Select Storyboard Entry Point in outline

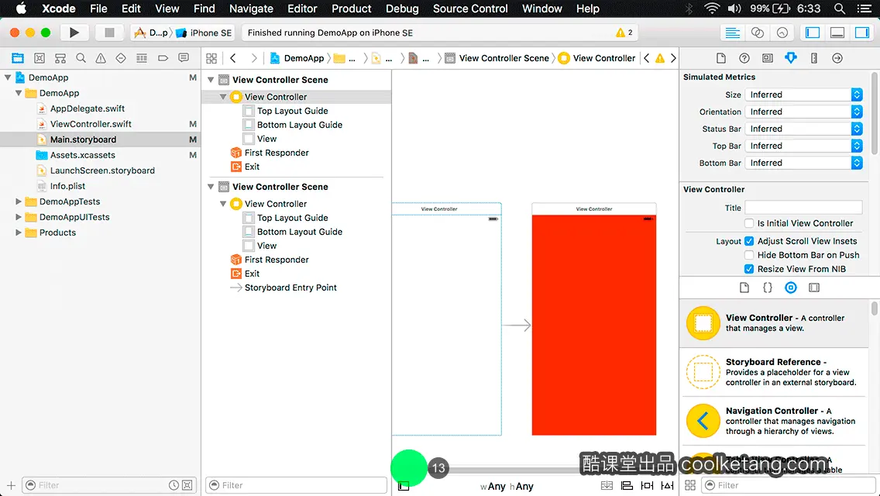click(290, 288)
